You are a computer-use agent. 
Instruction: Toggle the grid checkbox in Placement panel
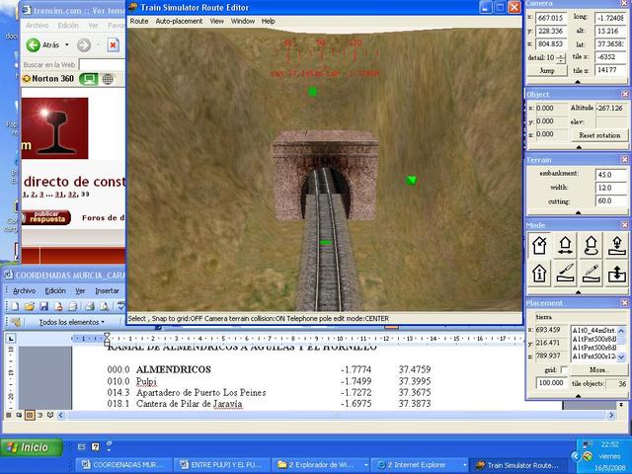tap(563, 369)
